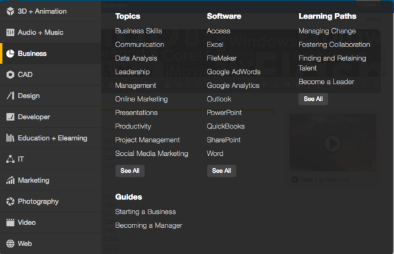The width and height of the screenshot is (394, 254).
Task: Open the Marketing bar chart icon
Action: (11, 181)
